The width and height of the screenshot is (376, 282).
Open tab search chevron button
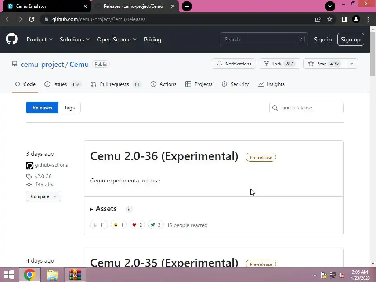(330, 6)
